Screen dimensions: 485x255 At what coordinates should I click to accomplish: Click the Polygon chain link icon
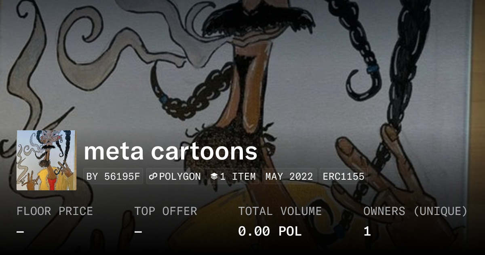[153, 176]
